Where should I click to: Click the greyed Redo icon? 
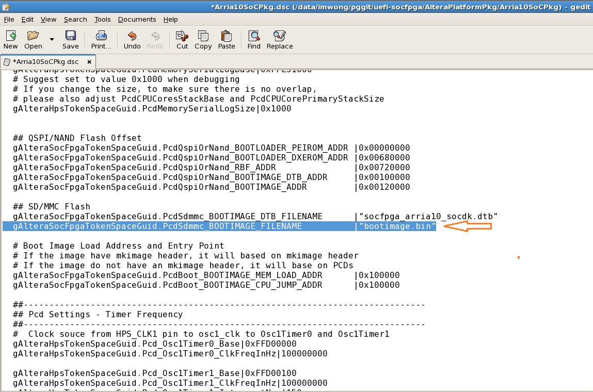tap(155, 36)
